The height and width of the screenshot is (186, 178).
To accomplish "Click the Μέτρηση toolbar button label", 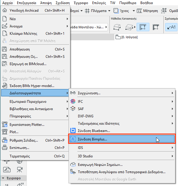I will 151,11.
